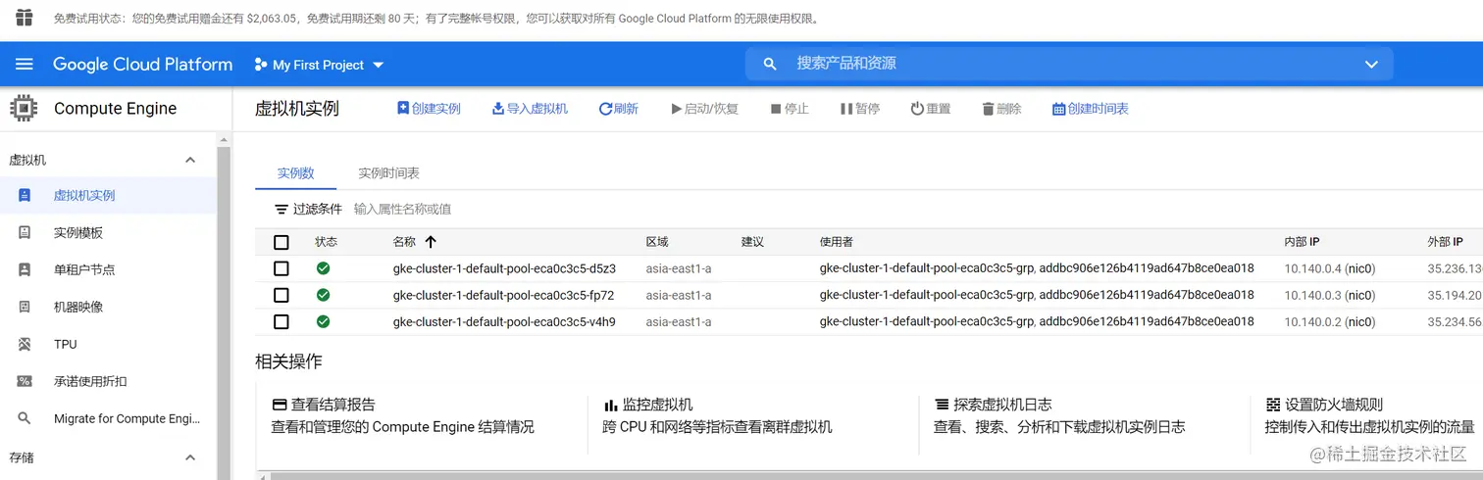The height and width of the screenshot is (480, 1483).
Task: Click the 实例模板 sidebar icon
Action: [x=25, y=232]
